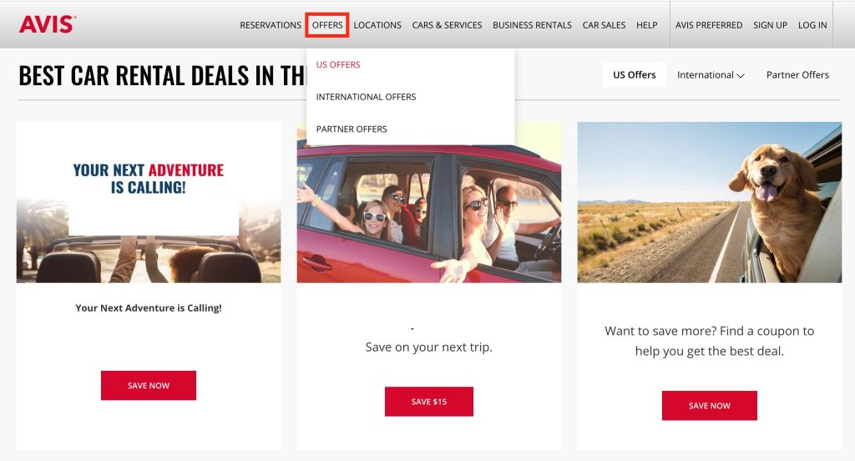The height and width of the screenshot is (461, 855).
Task: Click Save Now under Adventure offer
Action: (149, 385)
